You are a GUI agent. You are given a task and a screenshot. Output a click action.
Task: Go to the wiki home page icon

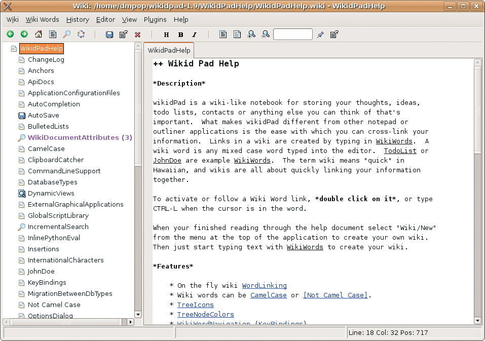tap(39, 34)
